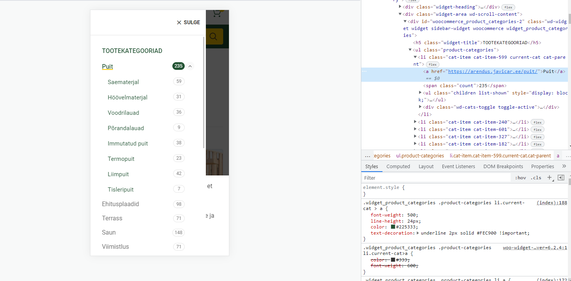571x281 pixels.
Task: Show more DevTools panel tabs
Action: [x=564, y=166]
